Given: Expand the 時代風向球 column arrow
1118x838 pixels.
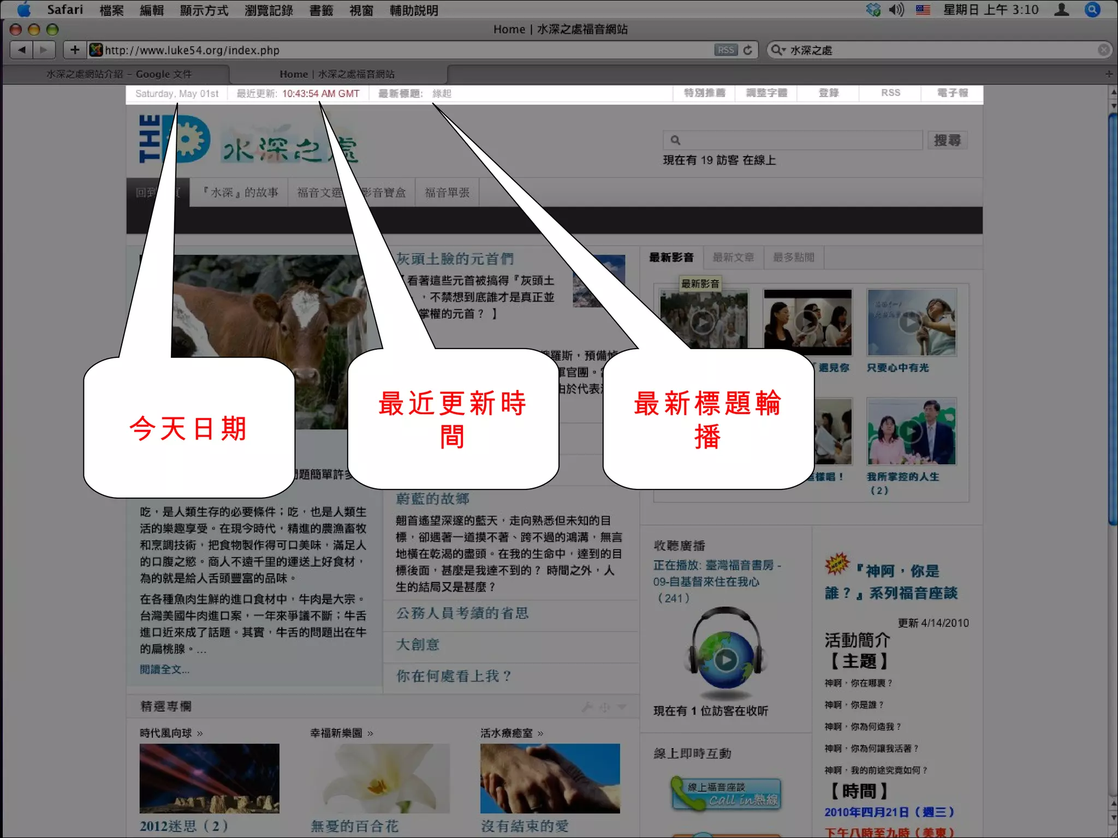Looking at the screenshot, I should [x=200, y=733].
